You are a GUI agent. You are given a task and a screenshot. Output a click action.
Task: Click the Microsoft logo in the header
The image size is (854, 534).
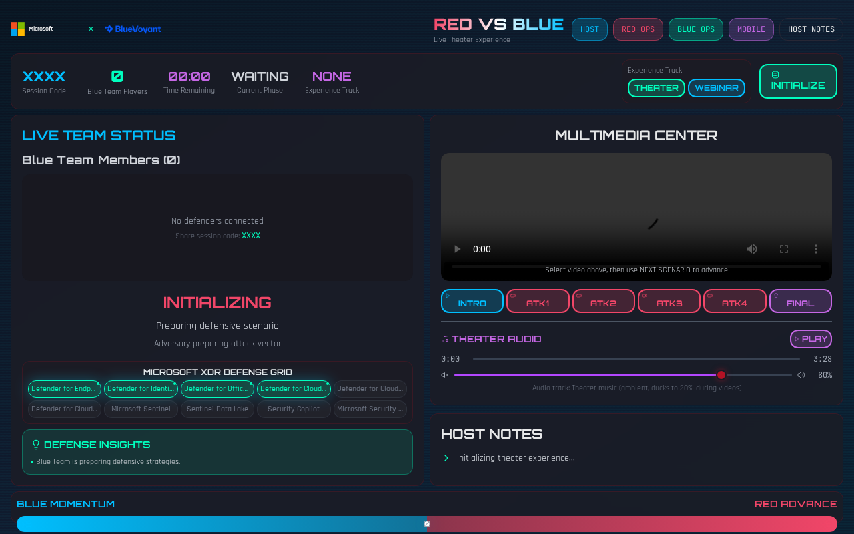pos(32,29)
